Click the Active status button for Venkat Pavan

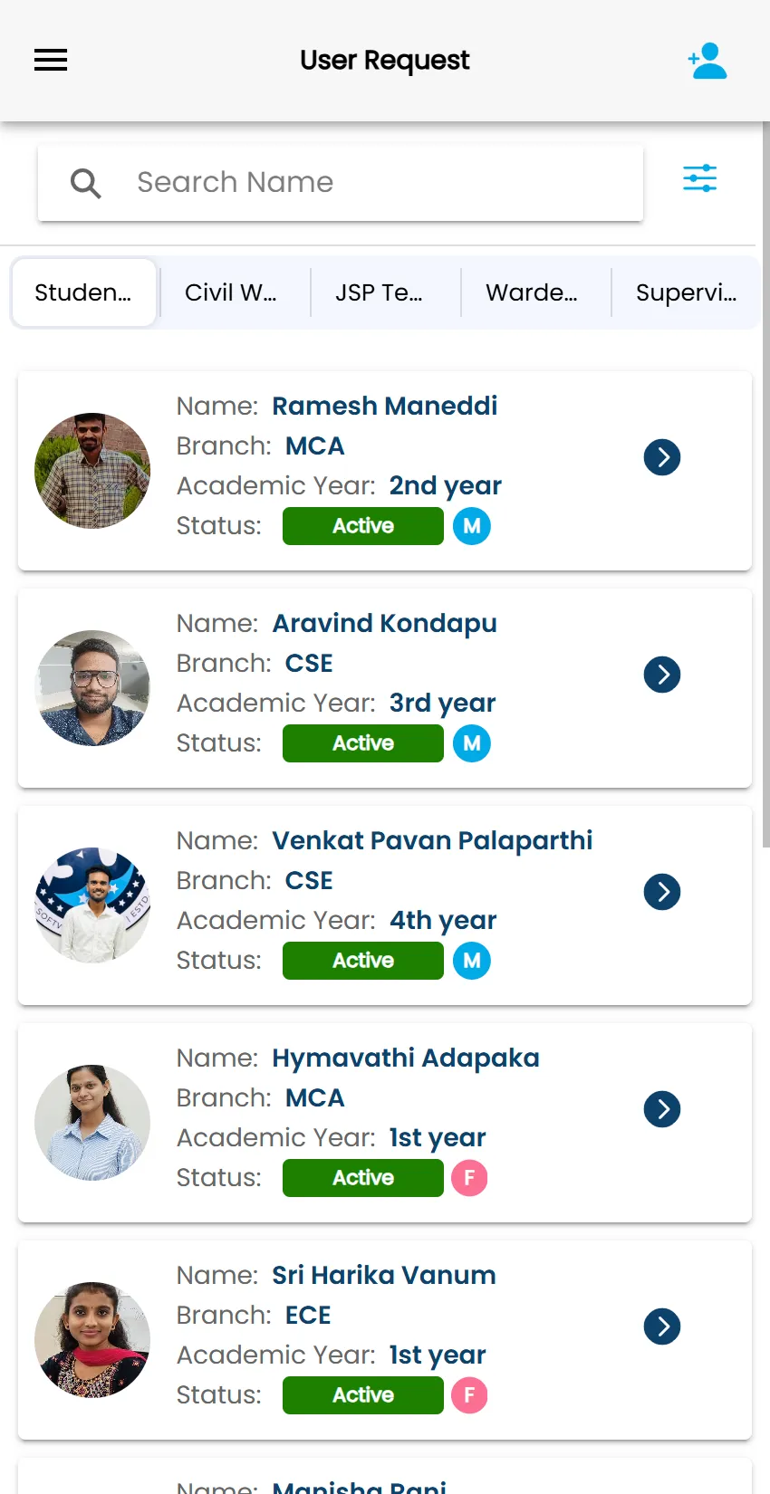click(x=363, y=961)
